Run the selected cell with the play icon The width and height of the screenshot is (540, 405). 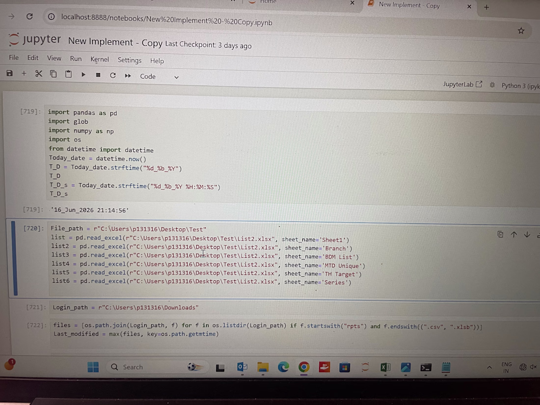83,75
